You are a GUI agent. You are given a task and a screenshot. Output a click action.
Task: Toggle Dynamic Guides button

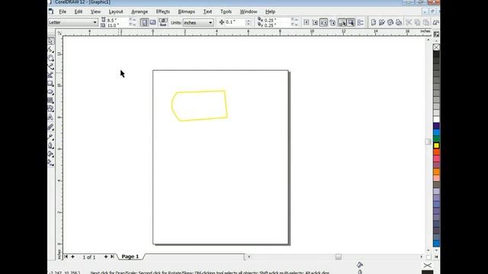[x=332, y=22]
